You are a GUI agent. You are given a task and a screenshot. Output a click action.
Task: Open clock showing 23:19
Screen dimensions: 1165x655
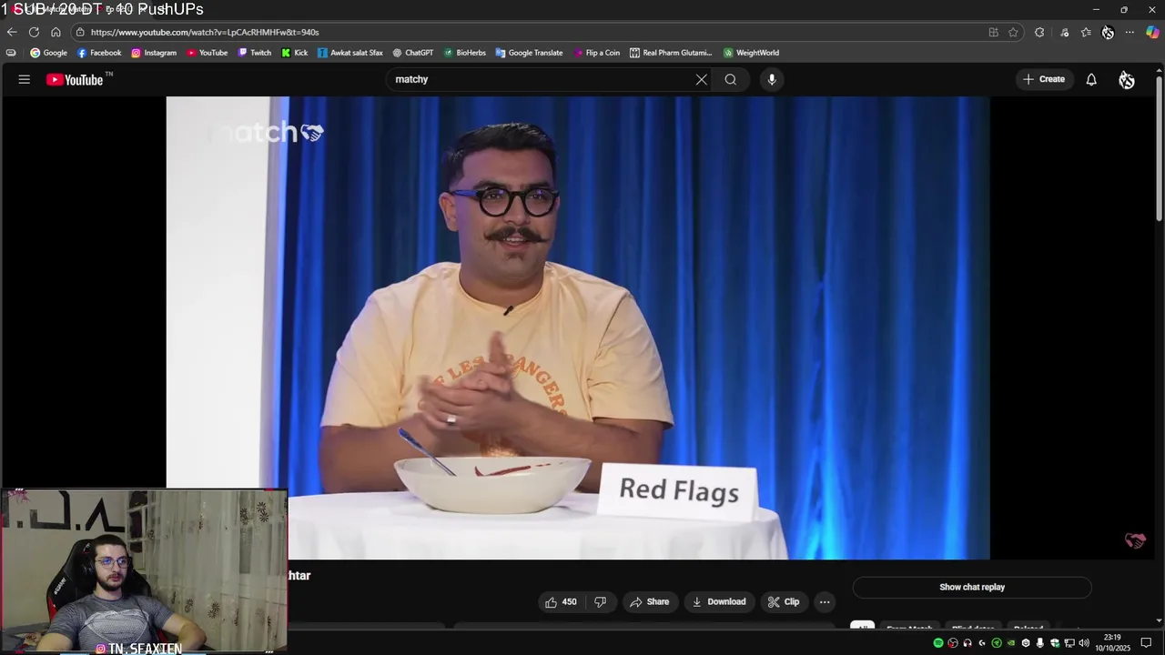coord(1112,643)
